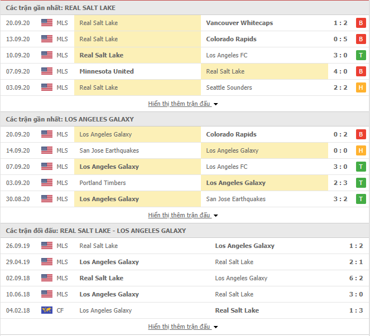Image resolution: width=370 pixels, height=336 pixels.
Task: Open Colorado Rapids team in 13.09.20 match
Action: [231, 39]
